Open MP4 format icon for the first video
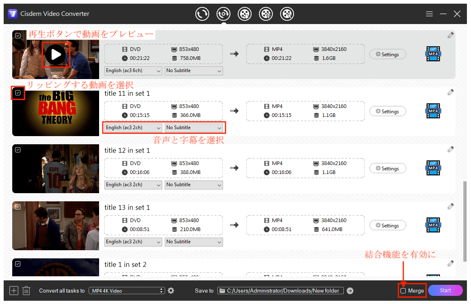Viewport: 471px width, 304px height. (433, 54)
